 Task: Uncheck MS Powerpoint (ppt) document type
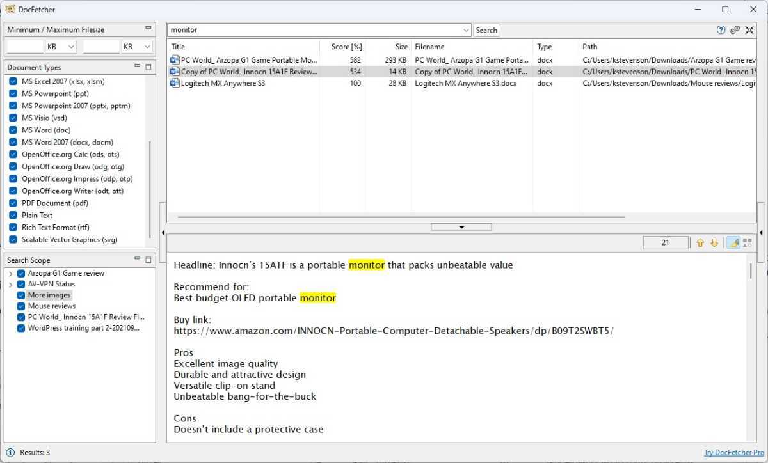click(x=13, y=93)
